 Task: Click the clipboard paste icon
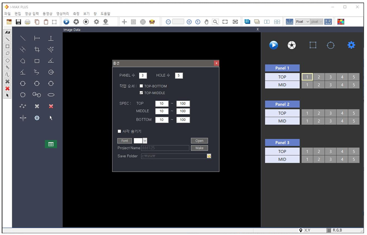[x=46, y=22]
